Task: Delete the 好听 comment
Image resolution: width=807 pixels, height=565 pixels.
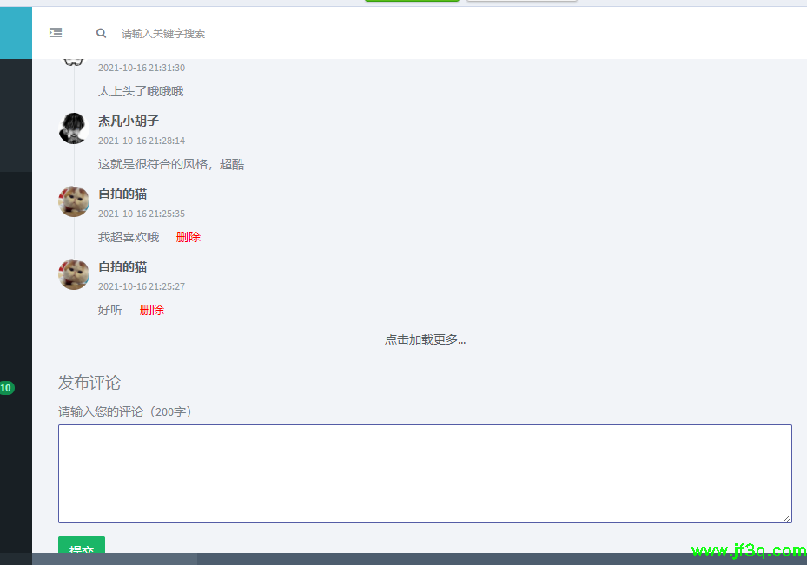Action: [152, 310]
